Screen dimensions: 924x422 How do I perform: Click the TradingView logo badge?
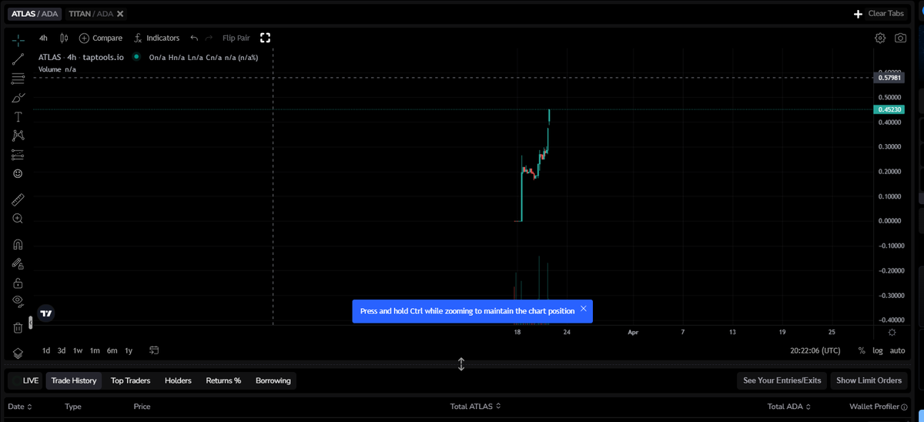[x=46, y=313]
